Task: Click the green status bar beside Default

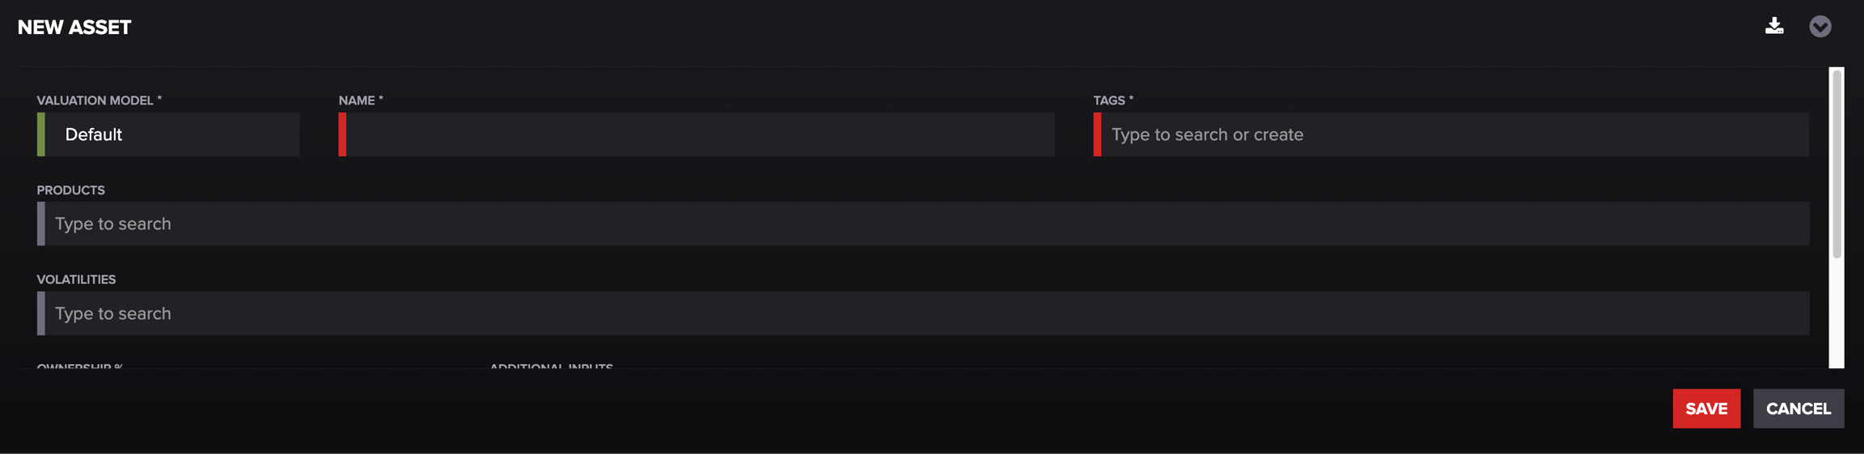Action: click(41, 134)
